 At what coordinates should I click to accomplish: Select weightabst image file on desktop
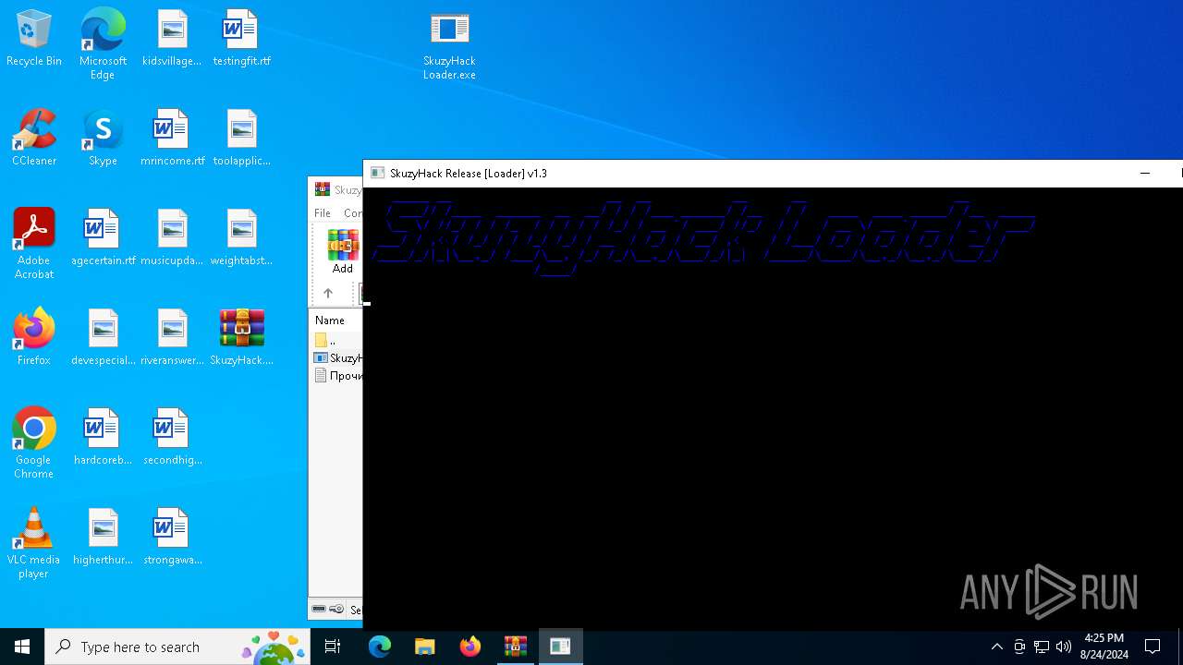point(241,238)
